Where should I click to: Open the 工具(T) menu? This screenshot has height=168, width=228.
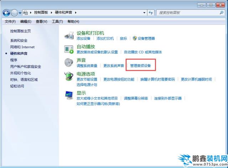(57, 22)
